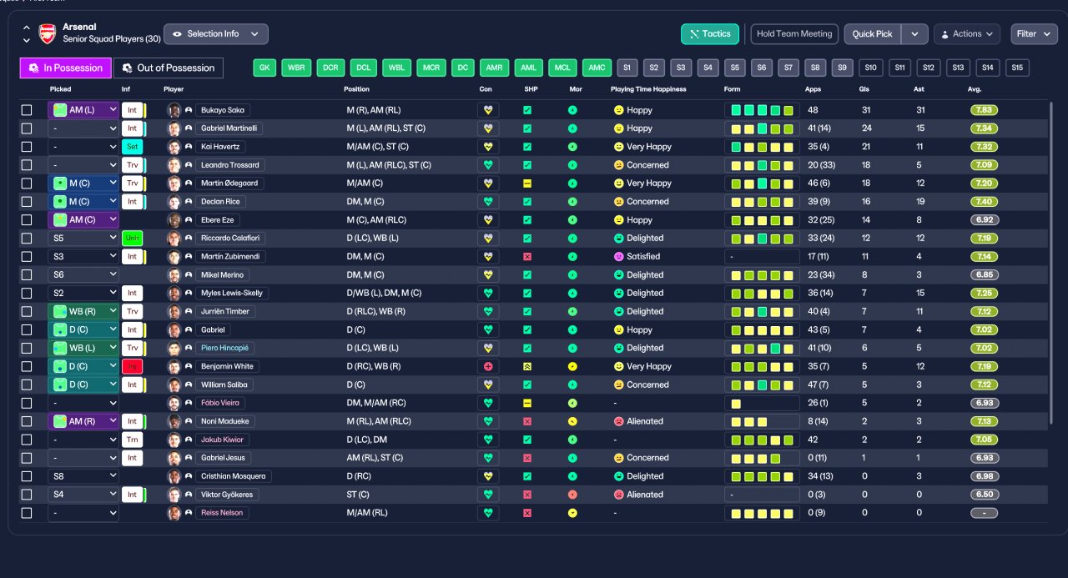1068x578 pixels.
Task: Click Declan Rice's concerned face icon
Action: (x=619, y=202)
